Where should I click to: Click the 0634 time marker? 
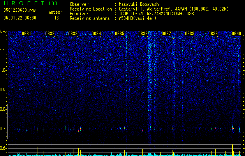[96, 34]
